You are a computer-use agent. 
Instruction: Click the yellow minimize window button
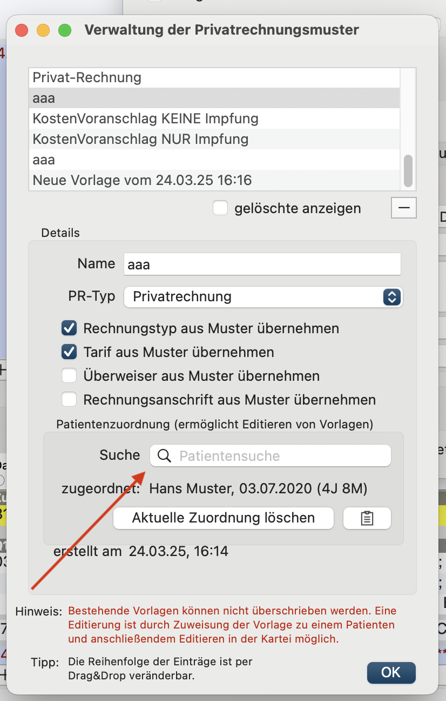click(x=43, y=30)
